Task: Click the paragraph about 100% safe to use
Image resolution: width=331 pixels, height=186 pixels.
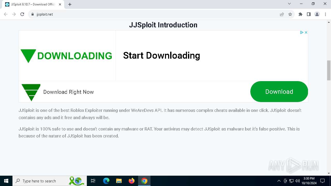Action: click(x=159, y=132)
